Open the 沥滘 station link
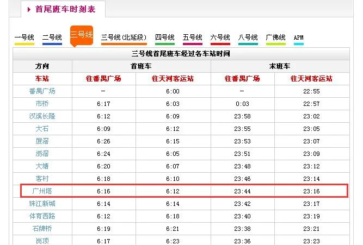The height and width of the screenshot is (245, 363). [x=42, y=154]
